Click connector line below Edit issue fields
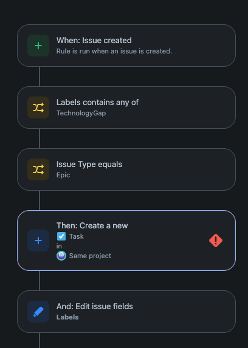This screenshot has height=348, width=248. click(x=40, y=340)
